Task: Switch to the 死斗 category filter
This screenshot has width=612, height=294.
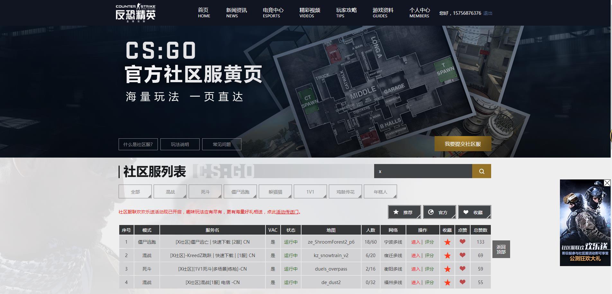Action: (x=205, y=191)
